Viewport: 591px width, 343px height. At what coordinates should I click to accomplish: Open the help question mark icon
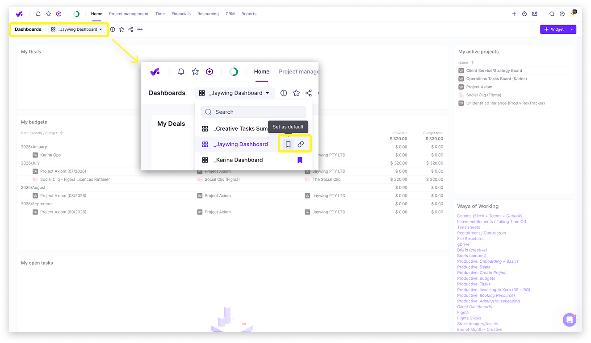tap(562, 14)
